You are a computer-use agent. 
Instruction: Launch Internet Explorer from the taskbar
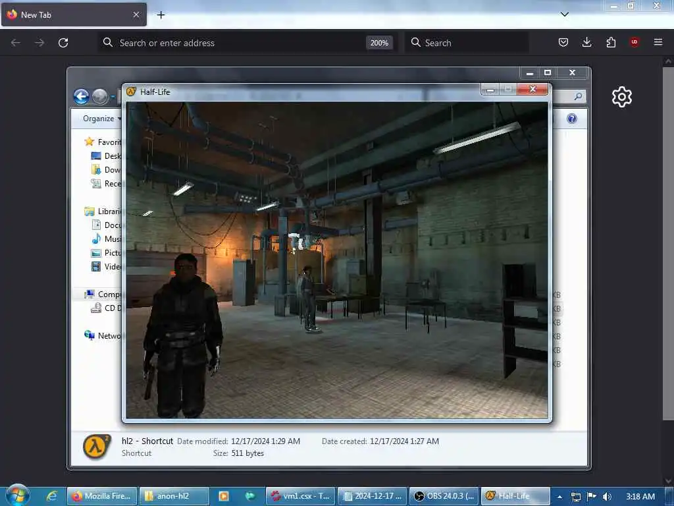pyautogui.click(x=51, y=495)
